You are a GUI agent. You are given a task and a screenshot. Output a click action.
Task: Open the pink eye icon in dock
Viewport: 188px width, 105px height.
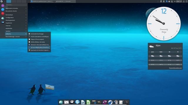(105, 102)
